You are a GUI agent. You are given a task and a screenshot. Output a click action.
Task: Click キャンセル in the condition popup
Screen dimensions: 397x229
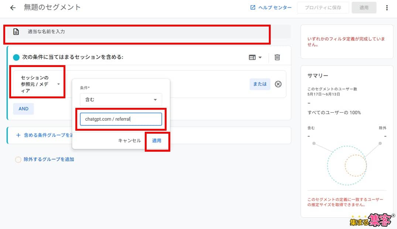pos(129,141)
